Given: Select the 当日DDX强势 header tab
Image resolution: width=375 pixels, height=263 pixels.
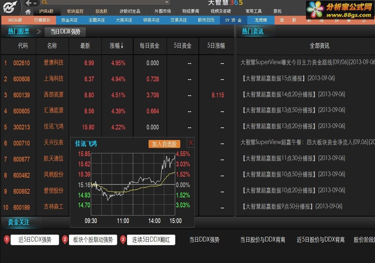Looking at the screenshot, I should [x=65, y=31].
